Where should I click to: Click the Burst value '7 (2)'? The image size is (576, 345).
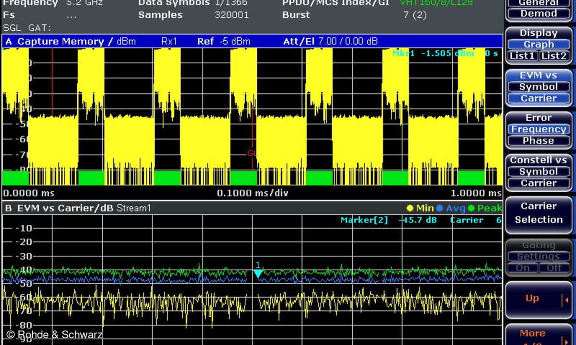tap(415, 15)
